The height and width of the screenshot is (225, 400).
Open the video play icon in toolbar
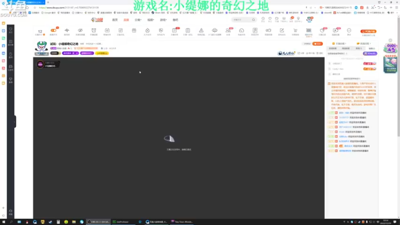click(335, 30)
